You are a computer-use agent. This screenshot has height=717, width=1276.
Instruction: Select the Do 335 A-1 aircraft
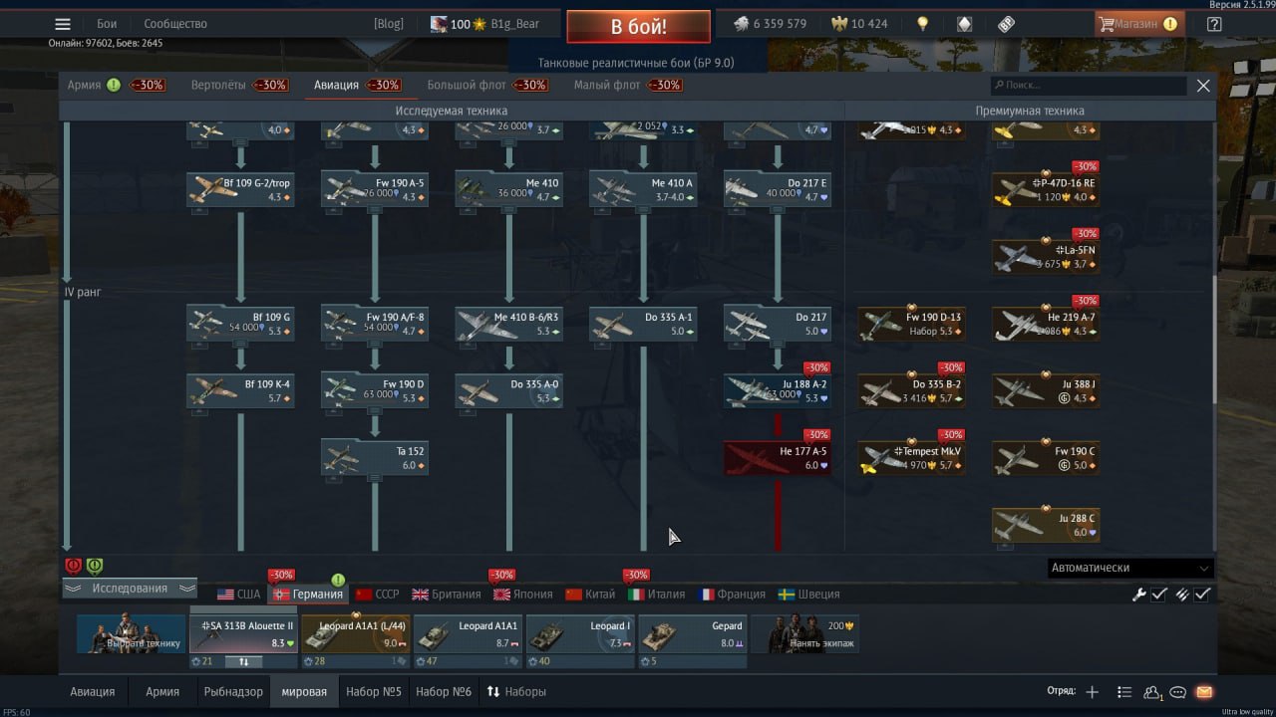(643, 324)
